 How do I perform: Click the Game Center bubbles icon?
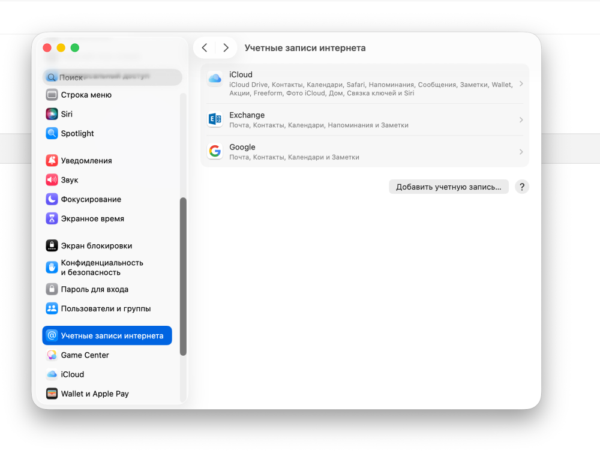(x=52, y=355)
